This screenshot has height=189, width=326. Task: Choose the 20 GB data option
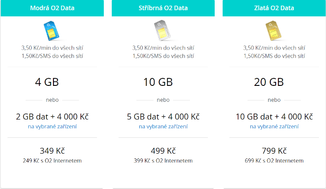tap(269, 82)
